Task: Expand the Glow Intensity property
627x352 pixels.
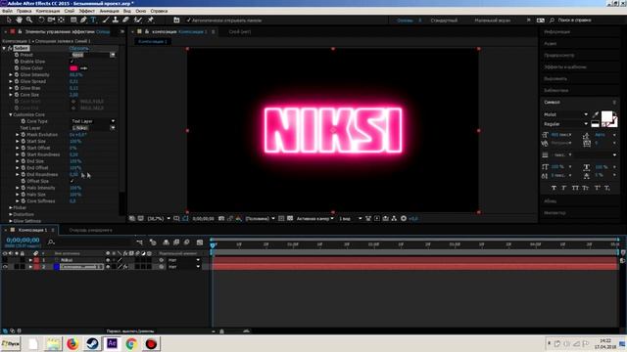Action: pyautogui.click(x=11, y=75)
